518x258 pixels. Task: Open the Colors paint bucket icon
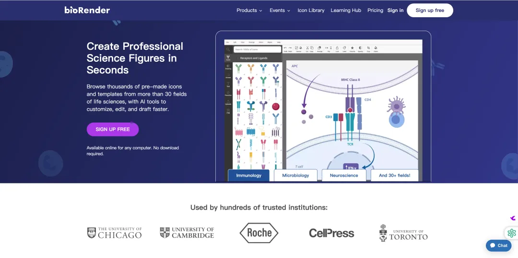pyautogui.click(x=376, y=48)
